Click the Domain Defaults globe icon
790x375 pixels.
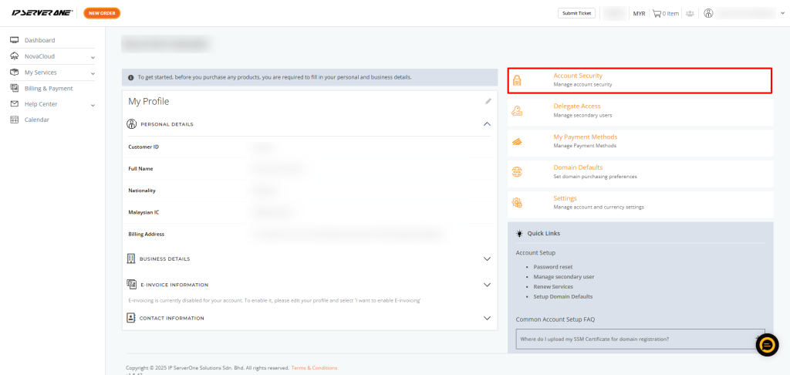[x=517, y=172]
